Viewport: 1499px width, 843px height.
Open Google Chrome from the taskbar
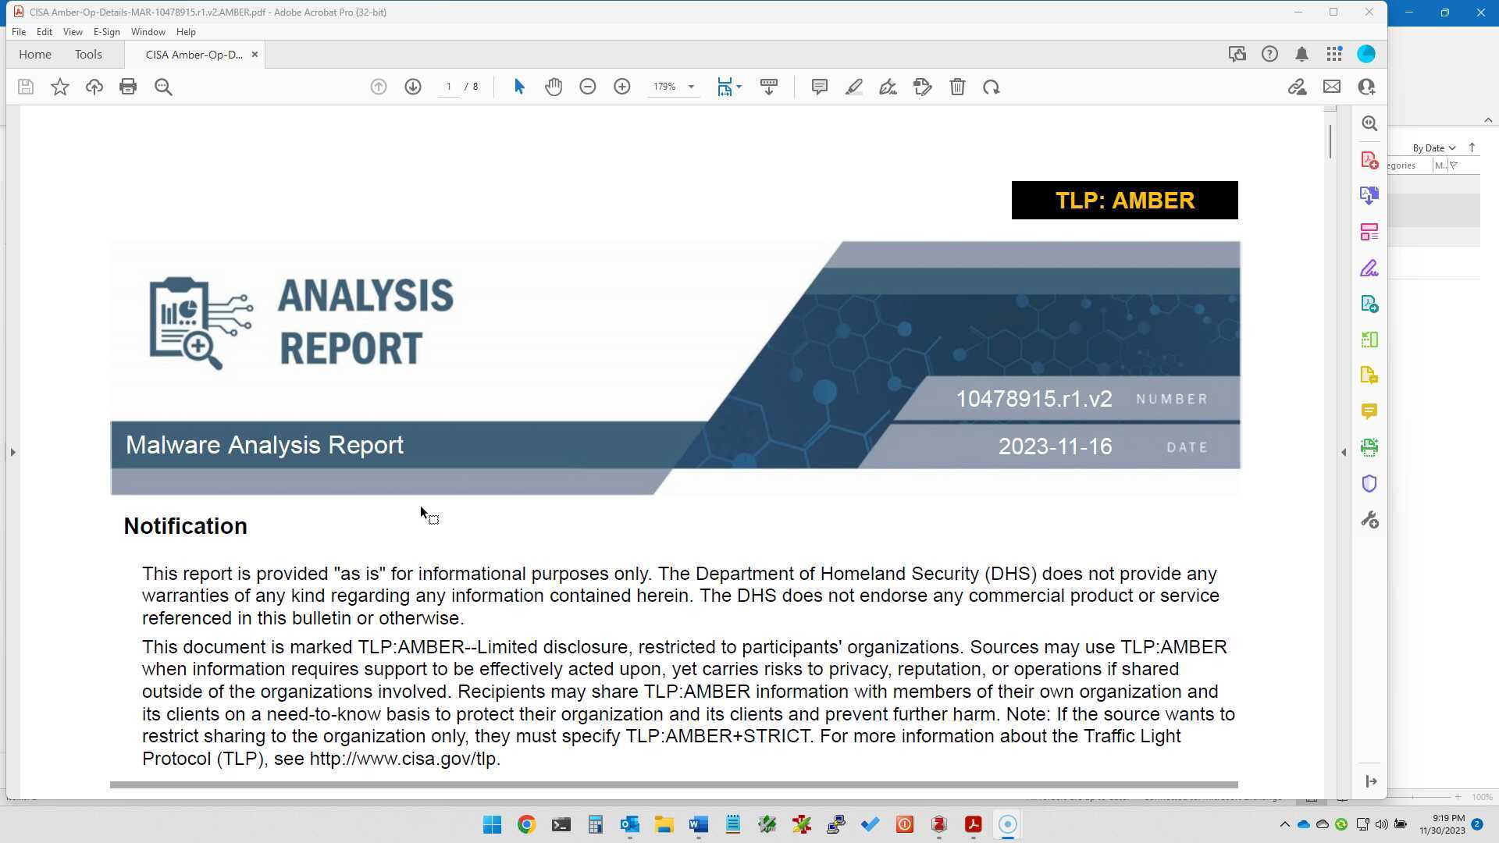[x=525, y=824]
